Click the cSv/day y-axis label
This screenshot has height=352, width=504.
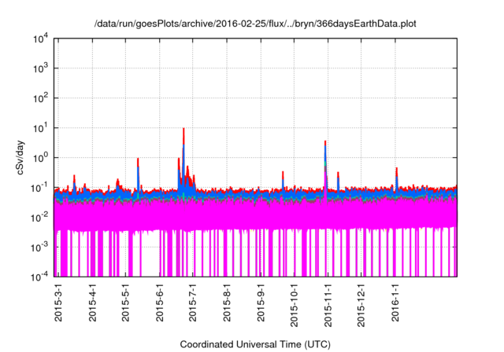(20, 157)
